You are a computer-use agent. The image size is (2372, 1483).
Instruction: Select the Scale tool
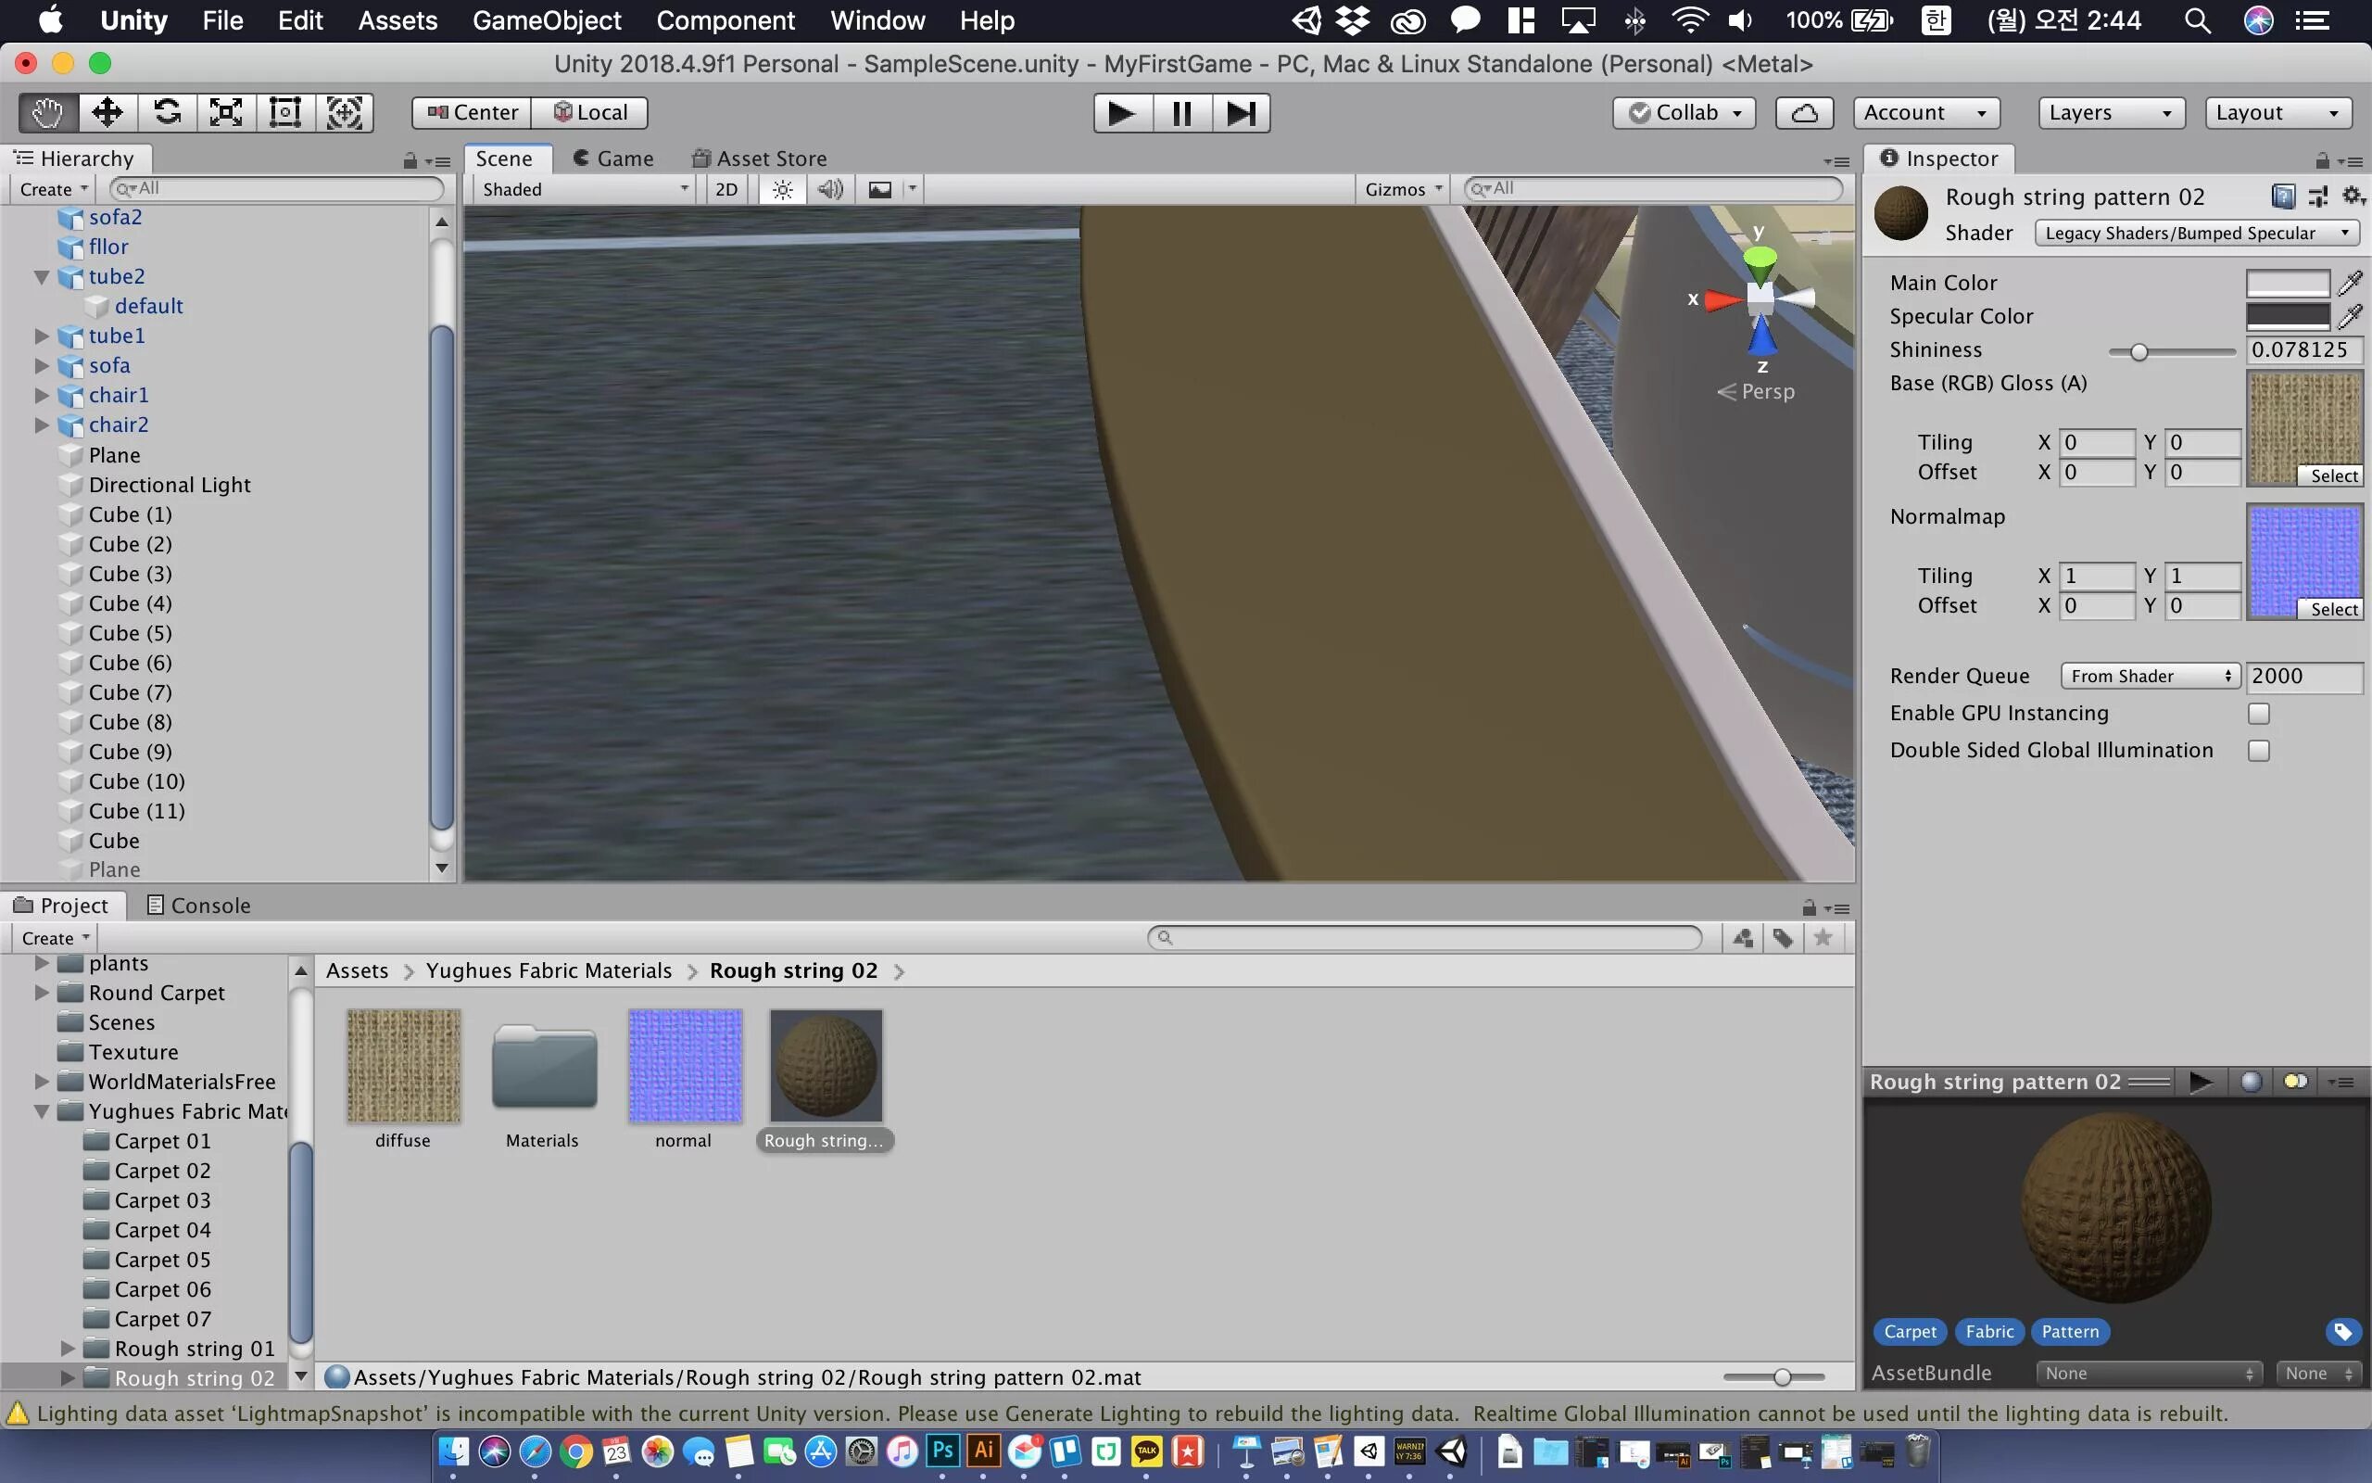click(x=225, y=113)
